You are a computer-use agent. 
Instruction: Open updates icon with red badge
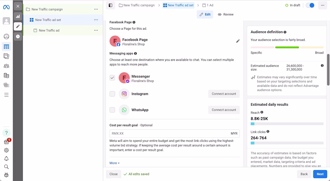click(7, 142)
